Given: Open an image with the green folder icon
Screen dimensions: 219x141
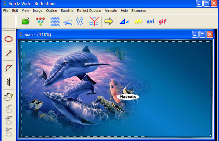Looking at the screenshot, I should pos(26,21).
